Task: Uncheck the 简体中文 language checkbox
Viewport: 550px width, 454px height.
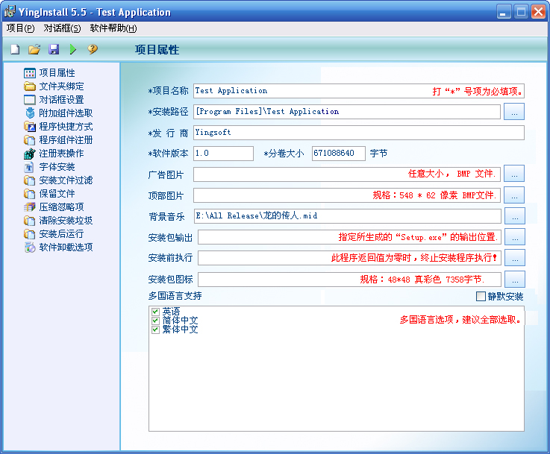Action: click(155, 321)
